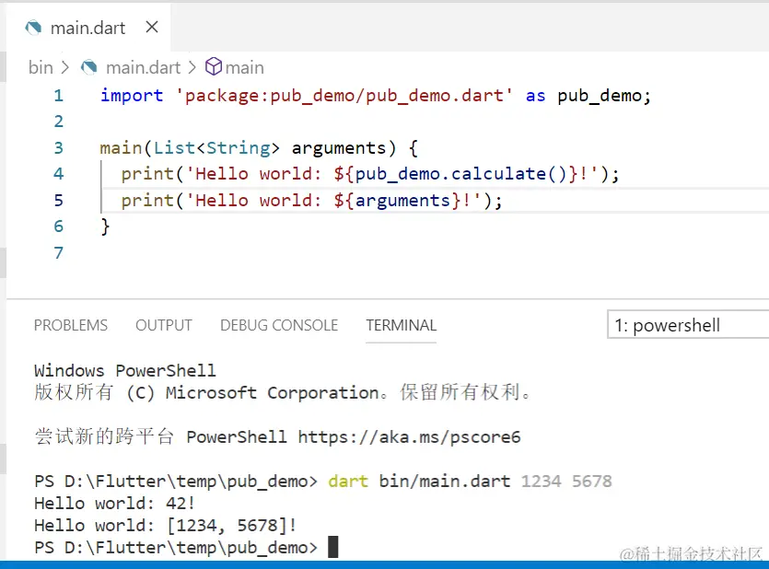Open the powershell terminal selector dropdown
Viewport: 769px width, 569px height.
[x=688, y=324]
